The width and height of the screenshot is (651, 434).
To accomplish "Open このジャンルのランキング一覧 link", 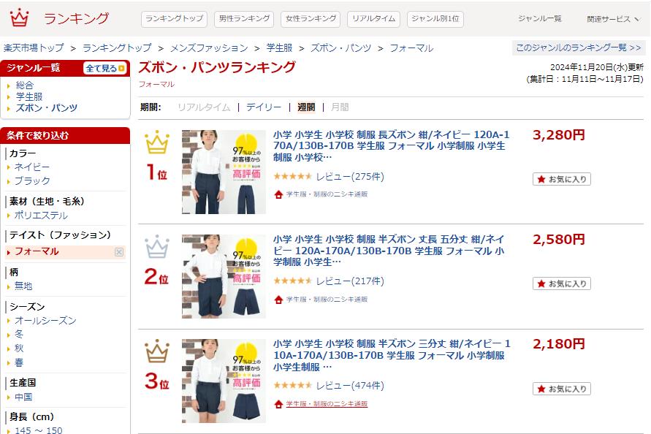I will (579, 47).
